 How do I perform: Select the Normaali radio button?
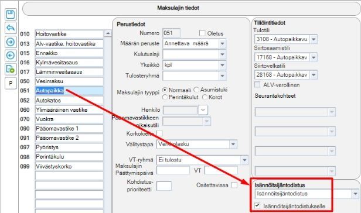(165, 90)
